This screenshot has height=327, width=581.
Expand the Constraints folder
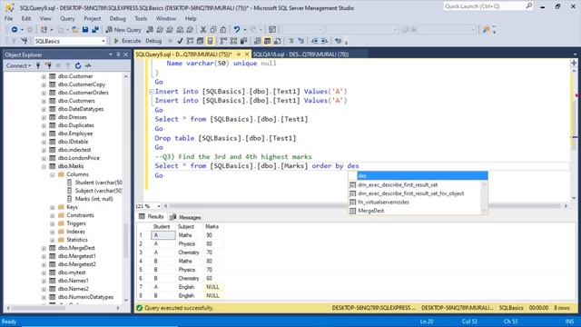tap(53, 215)
